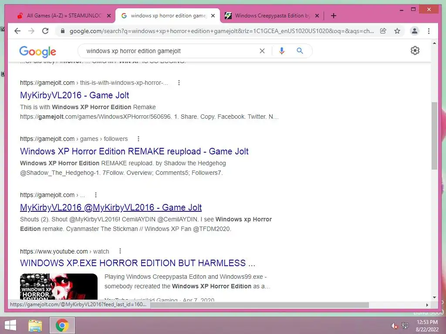Open the network tray icon
446x334 pixels.
coord(405,326)
